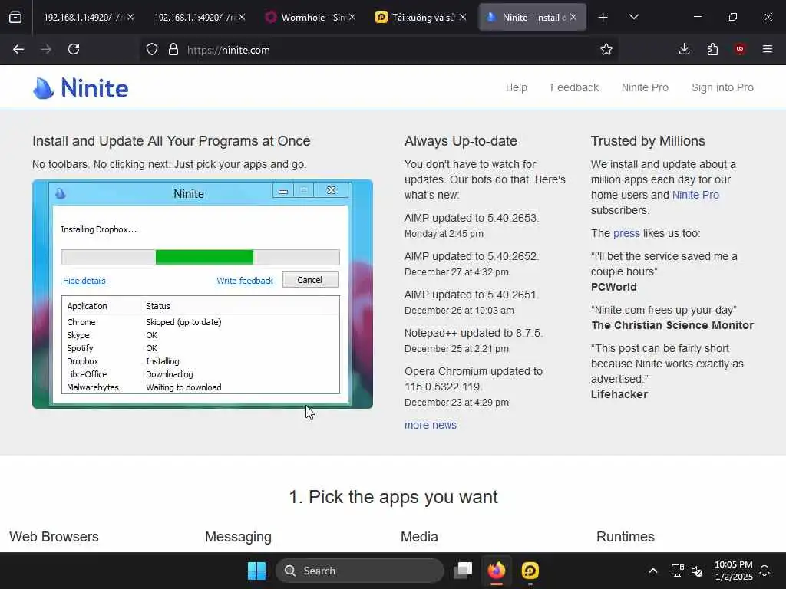Go to Ninite Pro in header

[645, 87]
